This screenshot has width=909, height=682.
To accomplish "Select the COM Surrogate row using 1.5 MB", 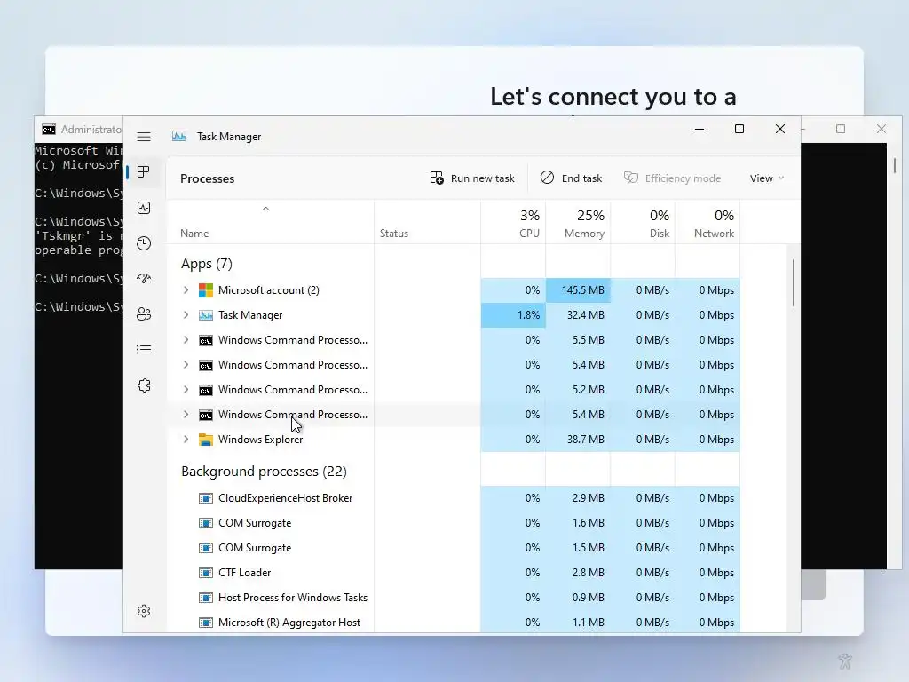I will 453,548.
